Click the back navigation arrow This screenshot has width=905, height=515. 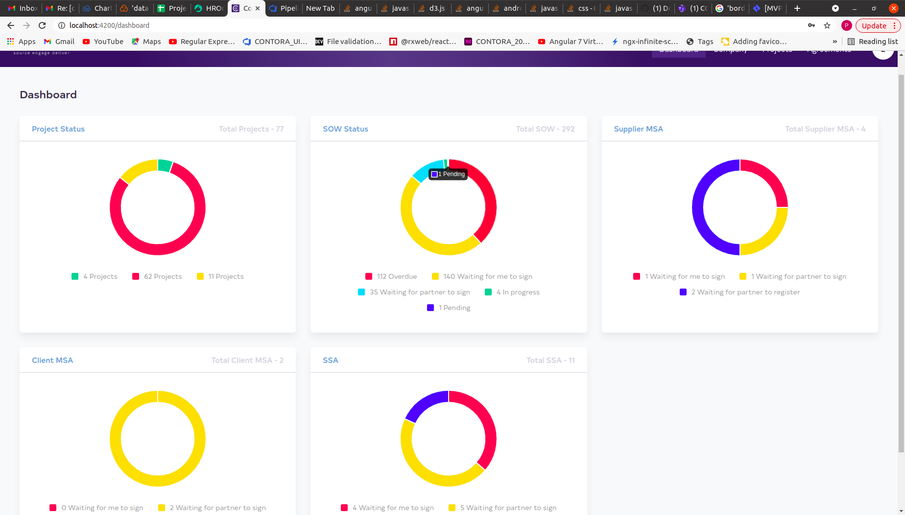point(10,25)
